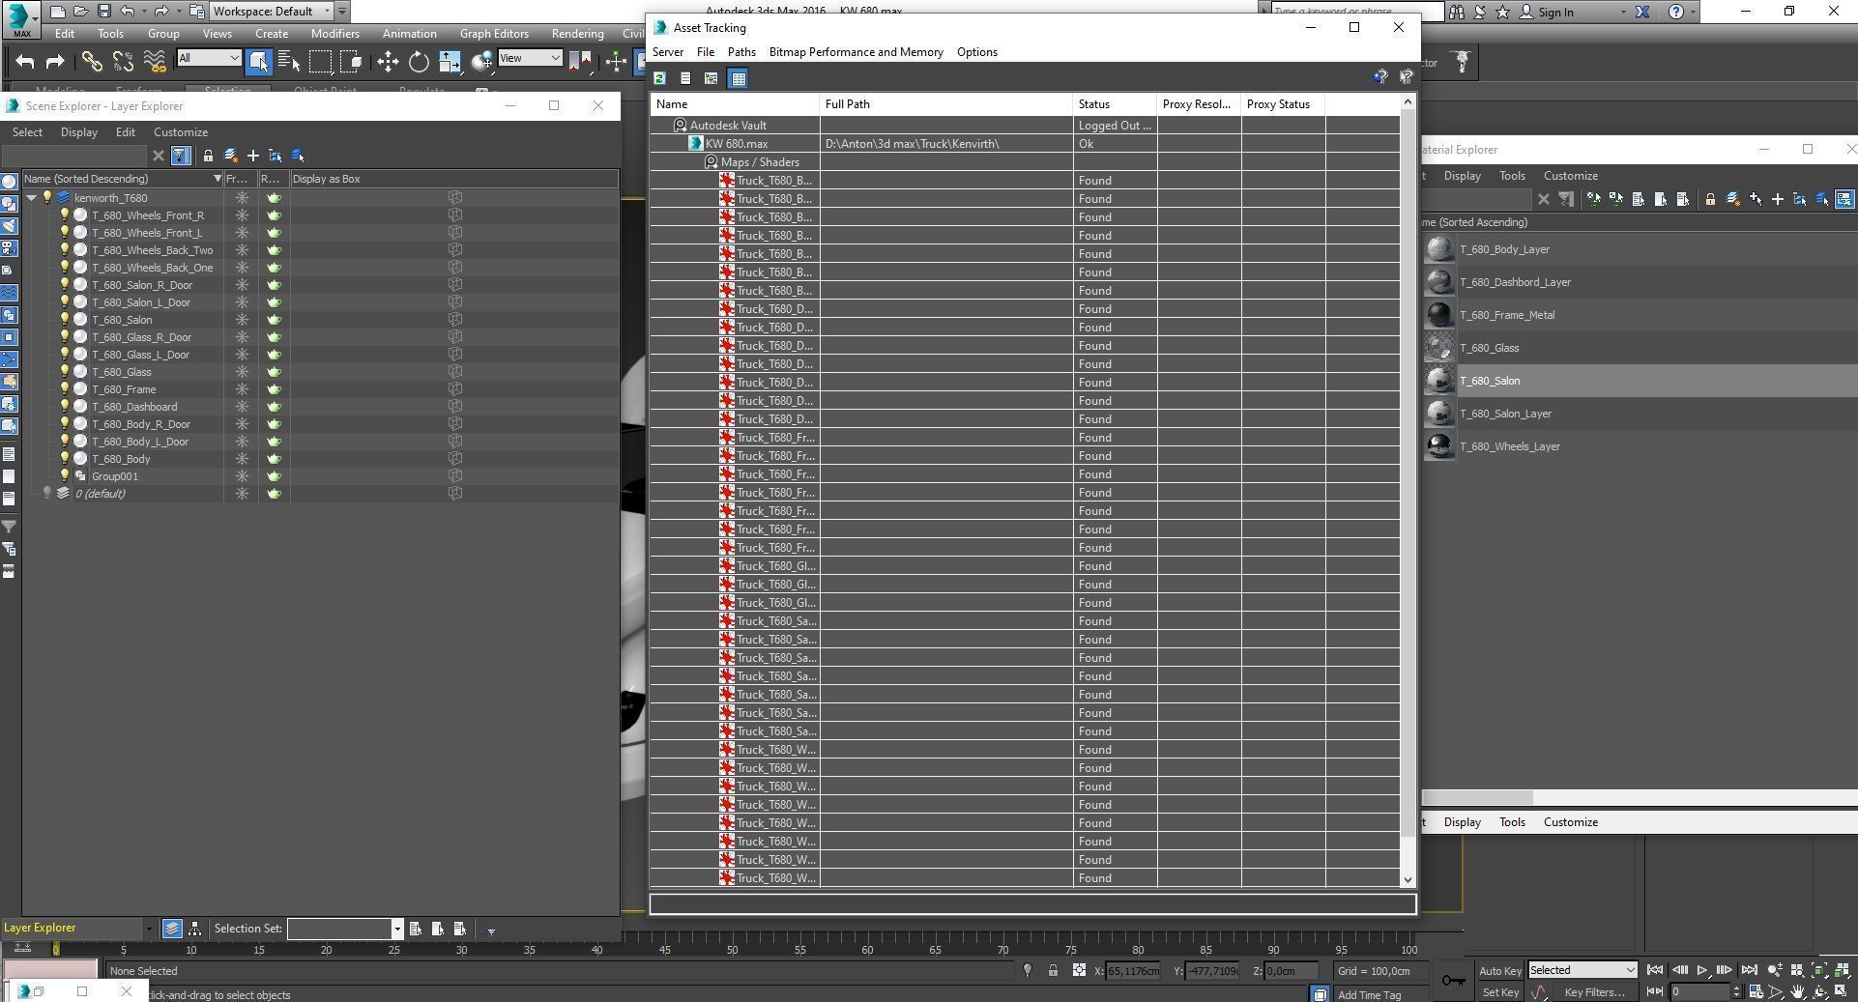Open Bitmap Performance and Memory menu
1858x1002 pixels.
pos(856,52)
